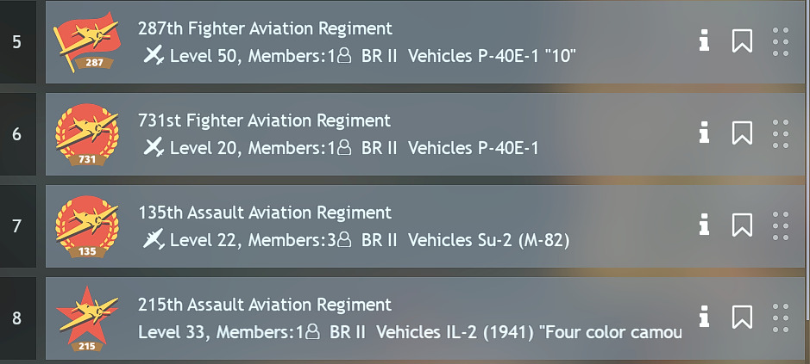This screenshot has height=364, width=810.
Task: Click the 287th regiment flag emblem
Action: tap(87, 42)
